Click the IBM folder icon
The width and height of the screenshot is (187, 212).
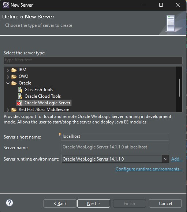tap(14, 70)
